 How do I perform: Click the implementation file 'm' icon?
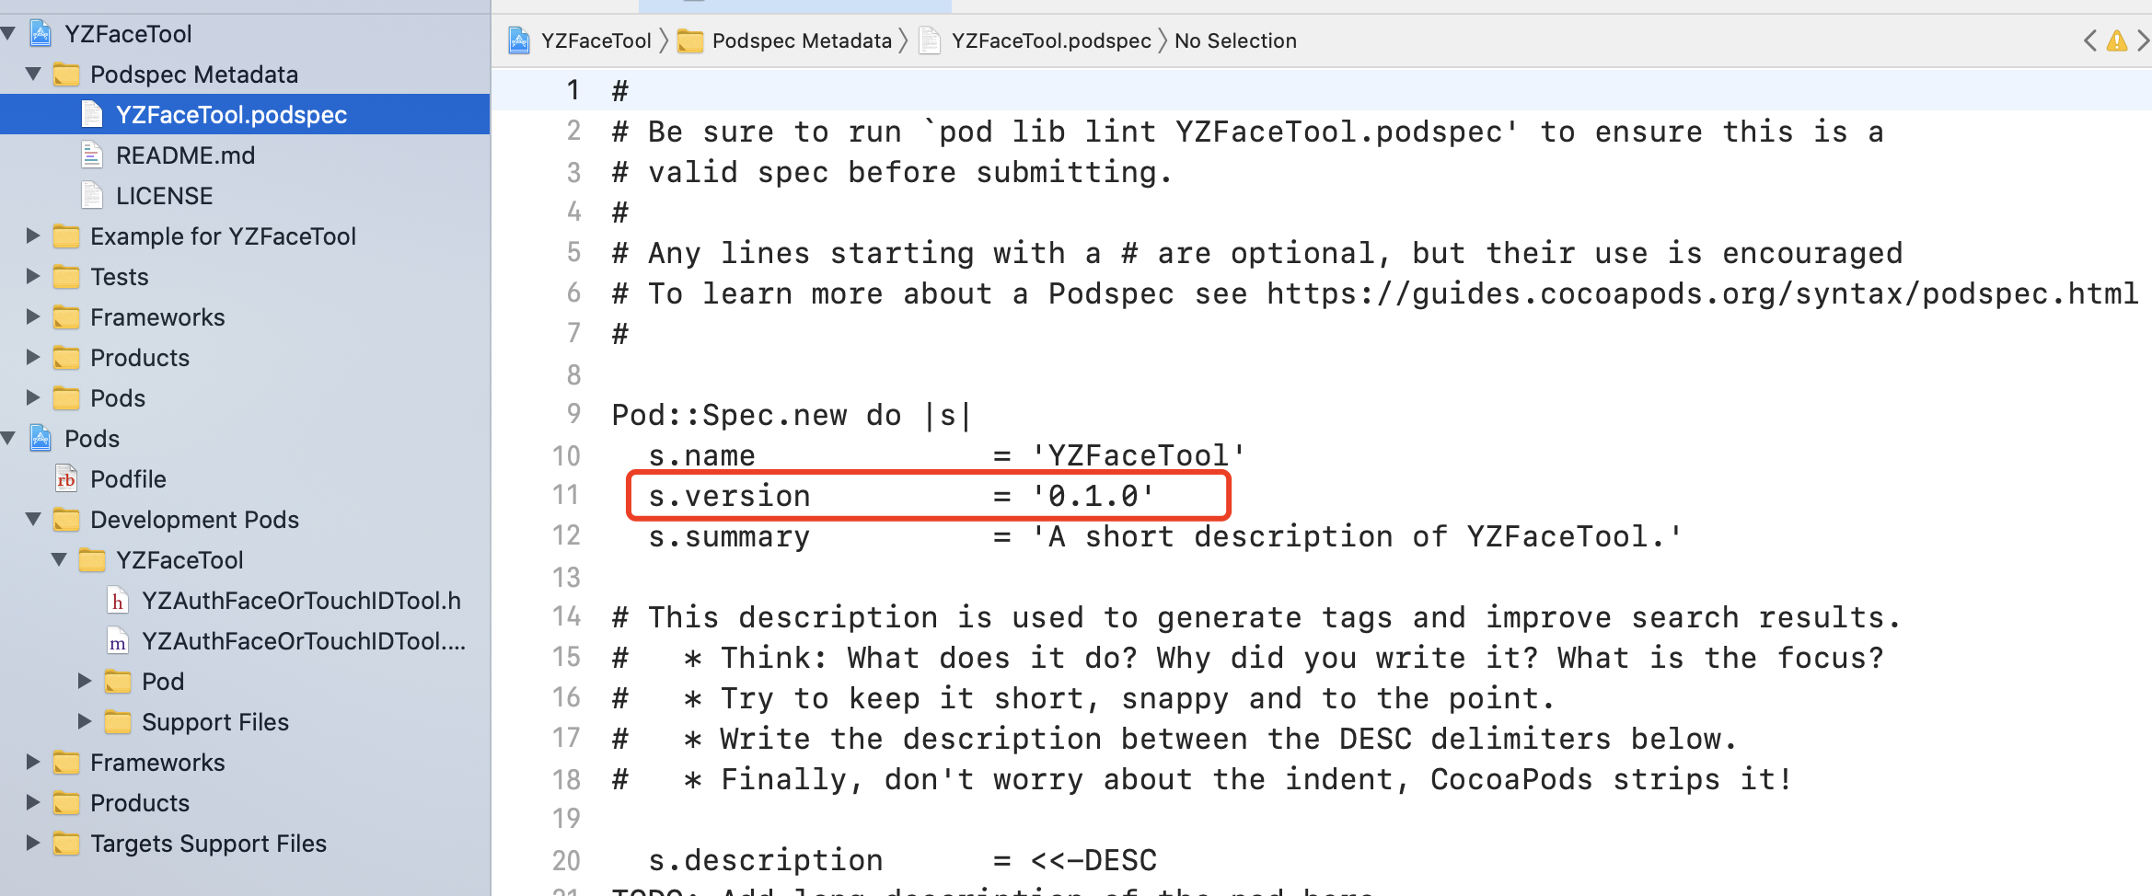coord(118,641)
